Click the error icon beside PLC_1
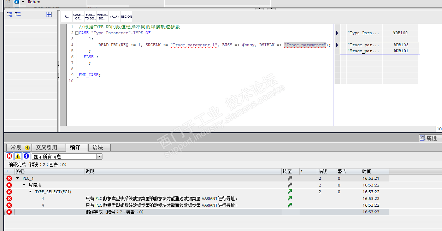The height and width of the screenshot is (231, 442). (9, 178)
